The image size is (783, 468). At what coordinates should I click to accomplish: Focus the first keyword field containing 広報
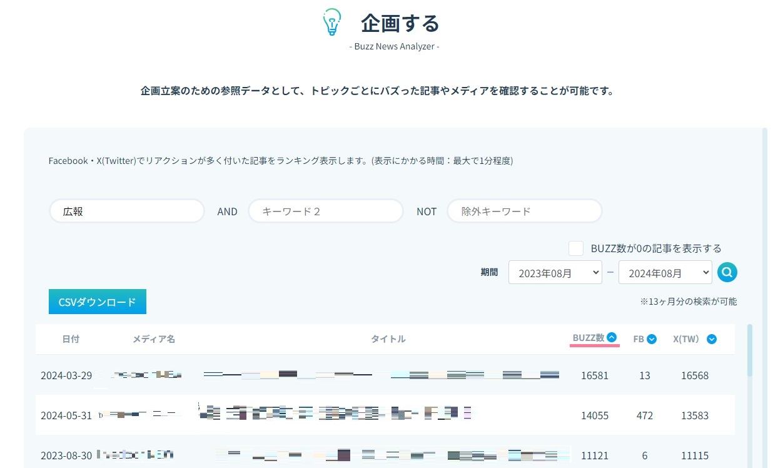coord(127,211)
